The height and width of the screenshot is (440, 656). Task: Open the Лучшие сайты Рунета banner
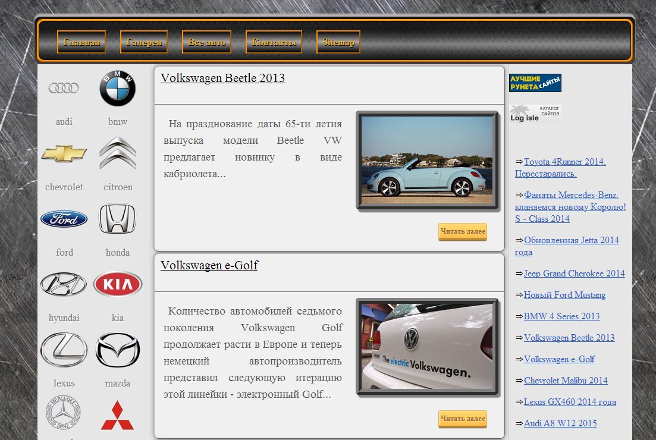click(535, 83)
